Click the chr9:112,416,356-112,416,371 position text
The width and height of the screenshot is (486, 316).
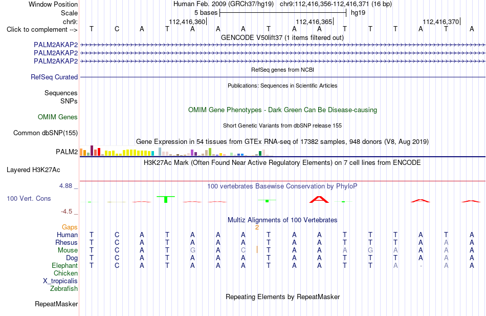click(x=336, y=4)
